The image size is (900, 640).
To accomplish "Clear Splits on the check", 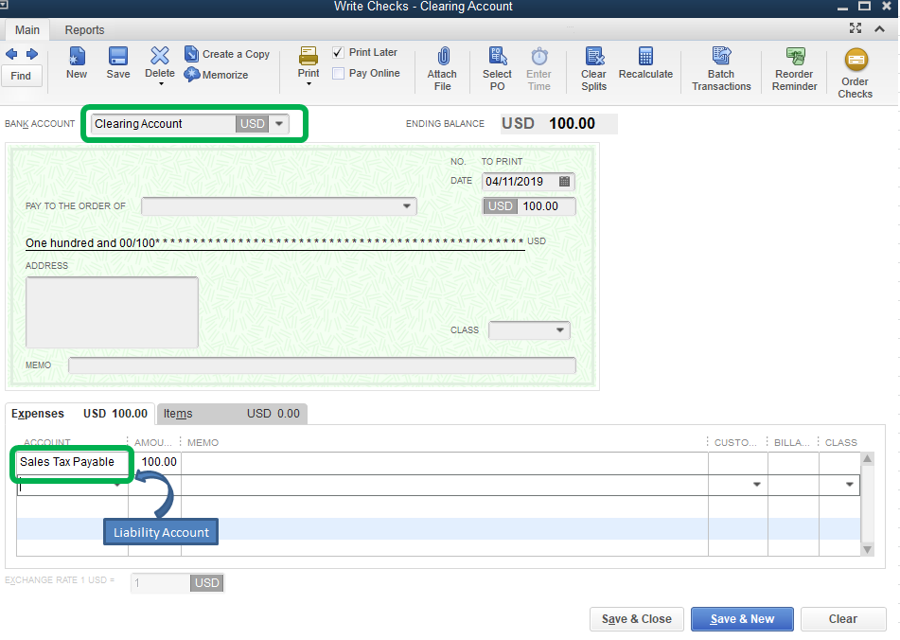I will pyautogui.click(x=593, y=69).
